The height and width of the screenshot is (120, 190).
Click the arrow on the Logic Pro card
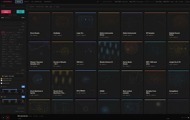click(x=94, y=35)
